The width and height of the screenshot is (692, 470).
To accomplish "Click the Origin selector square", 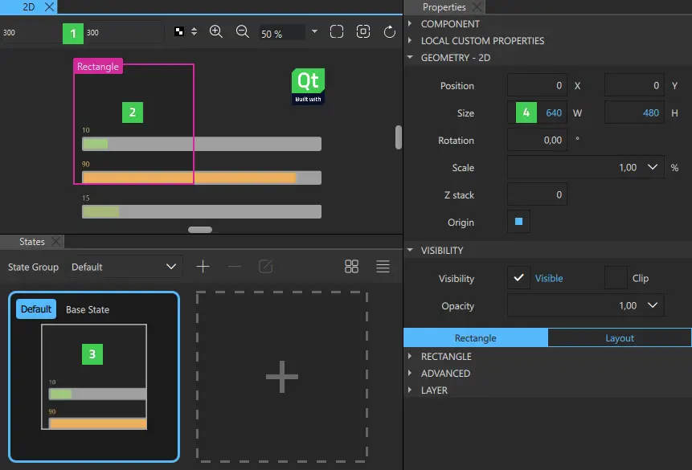I will [518, 223].
